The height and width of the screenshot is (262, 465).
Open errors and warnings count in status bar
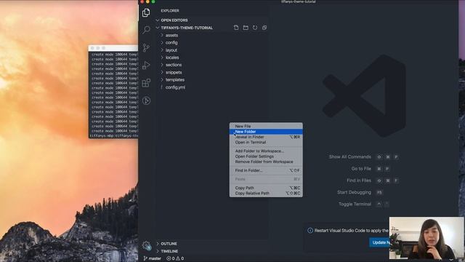175,258
